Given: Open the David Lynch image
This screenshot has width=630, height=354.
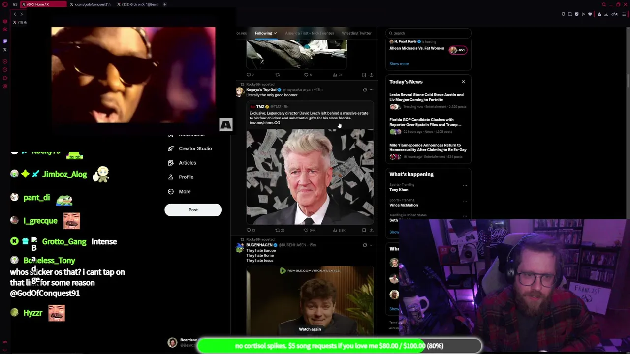Looking at the screenshot, I should [x=310, y=177].
